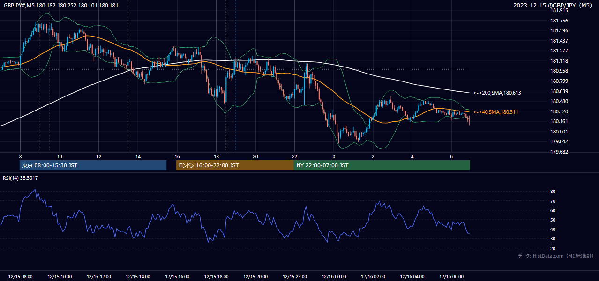This screenshot has width=599, height=281.
Task: Click the 12/16 04:00 time axis label
Action: pyautogui.click(x=412, y=277)
